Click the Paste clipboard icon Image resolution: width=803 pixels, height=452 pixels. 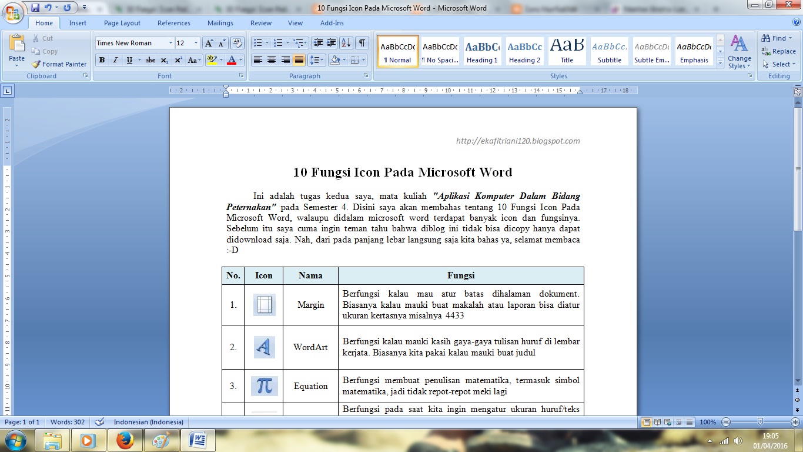(x=16, y=44)
